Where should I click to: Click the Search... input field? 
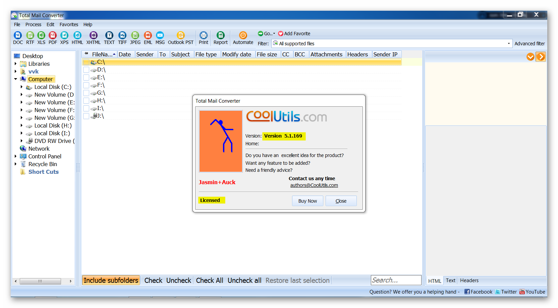pos(396,280)
